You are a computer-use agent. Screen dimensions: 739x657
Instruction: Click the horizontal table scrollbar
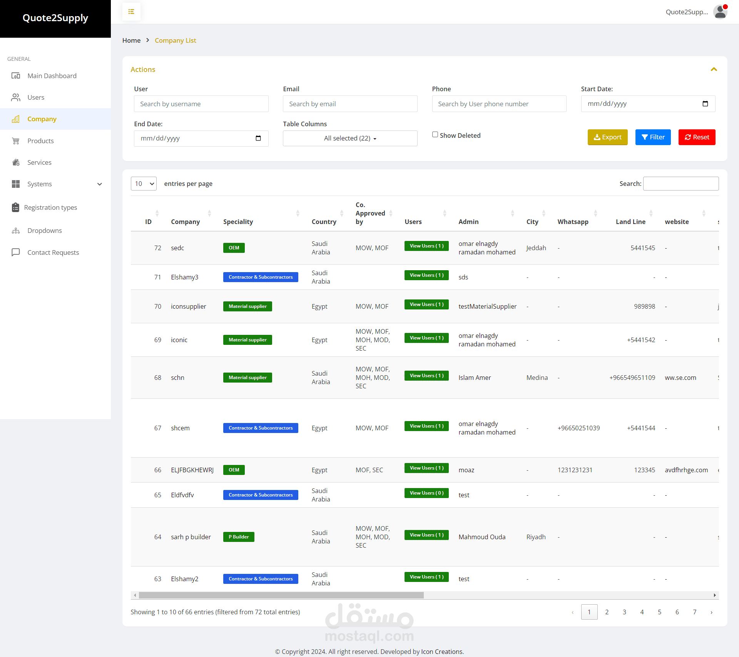click(281, 595)
